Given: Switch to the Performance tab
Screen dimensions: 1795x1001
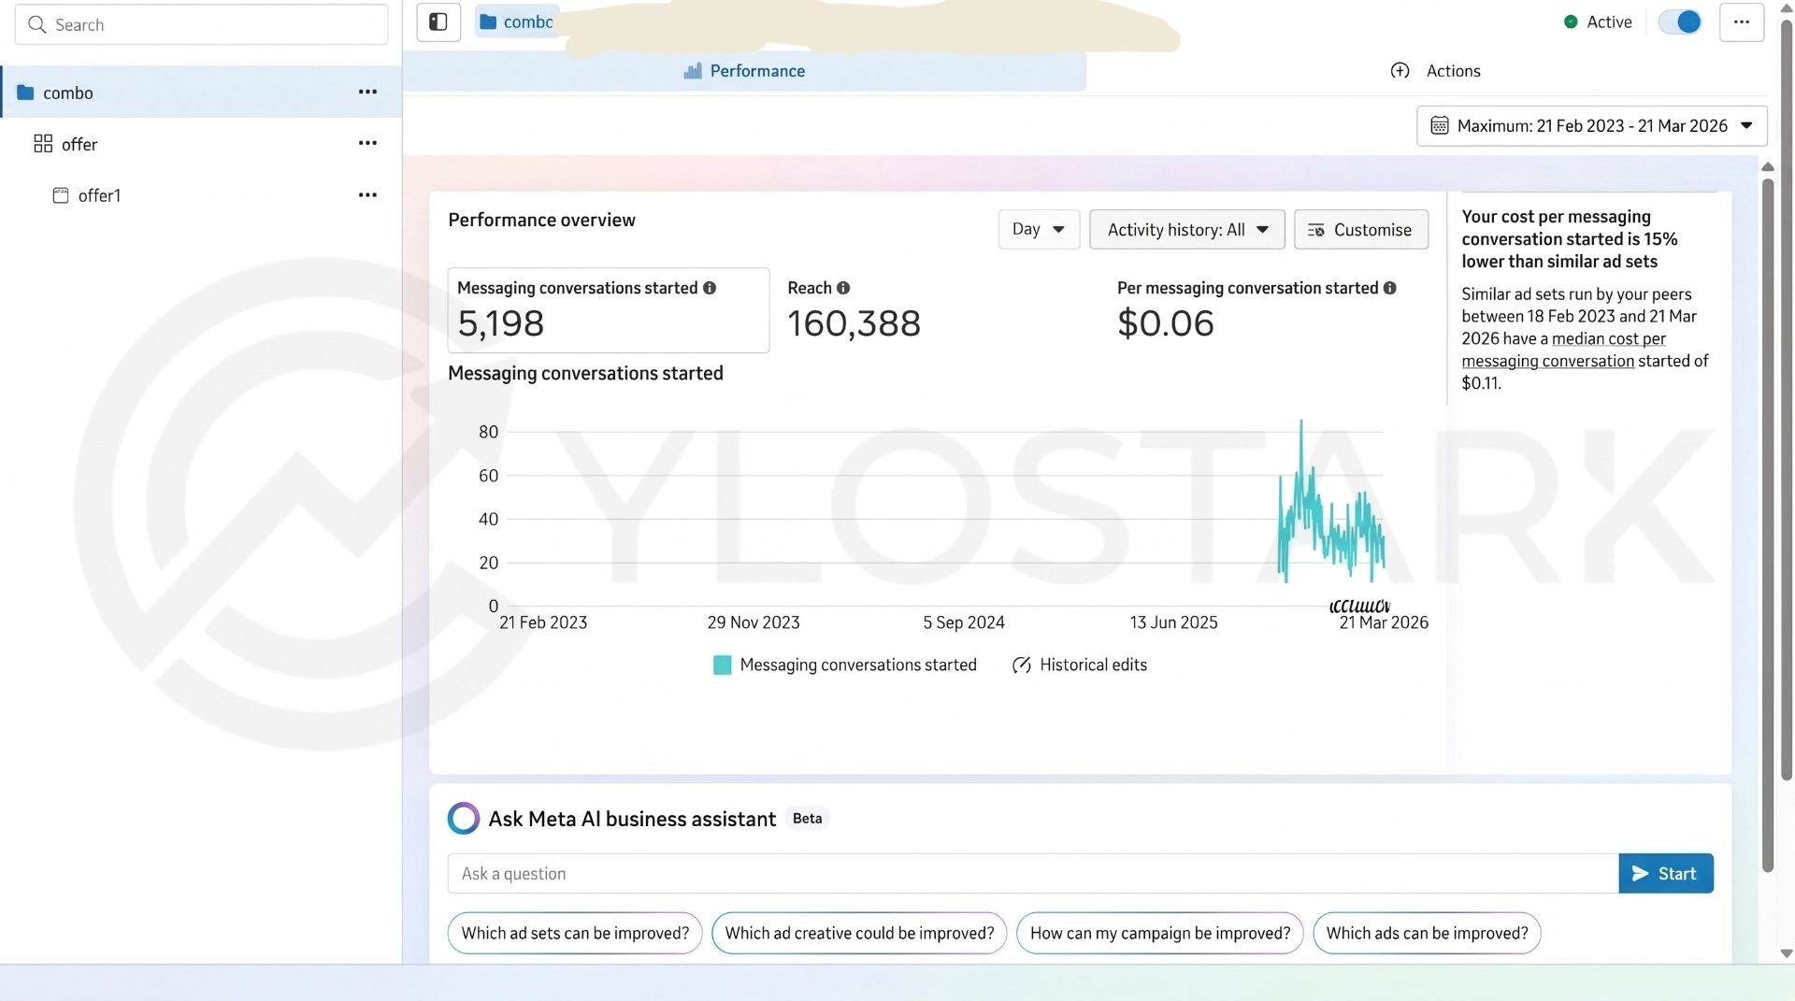Looking at the screenshot, I should pos(745,71).
